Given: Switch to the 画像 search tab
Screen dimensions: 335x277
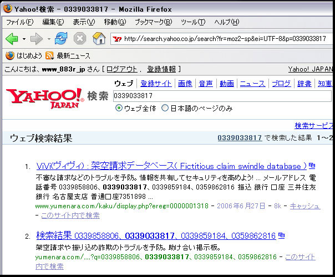Looking at the screenshot, I should tap(185, 84).
